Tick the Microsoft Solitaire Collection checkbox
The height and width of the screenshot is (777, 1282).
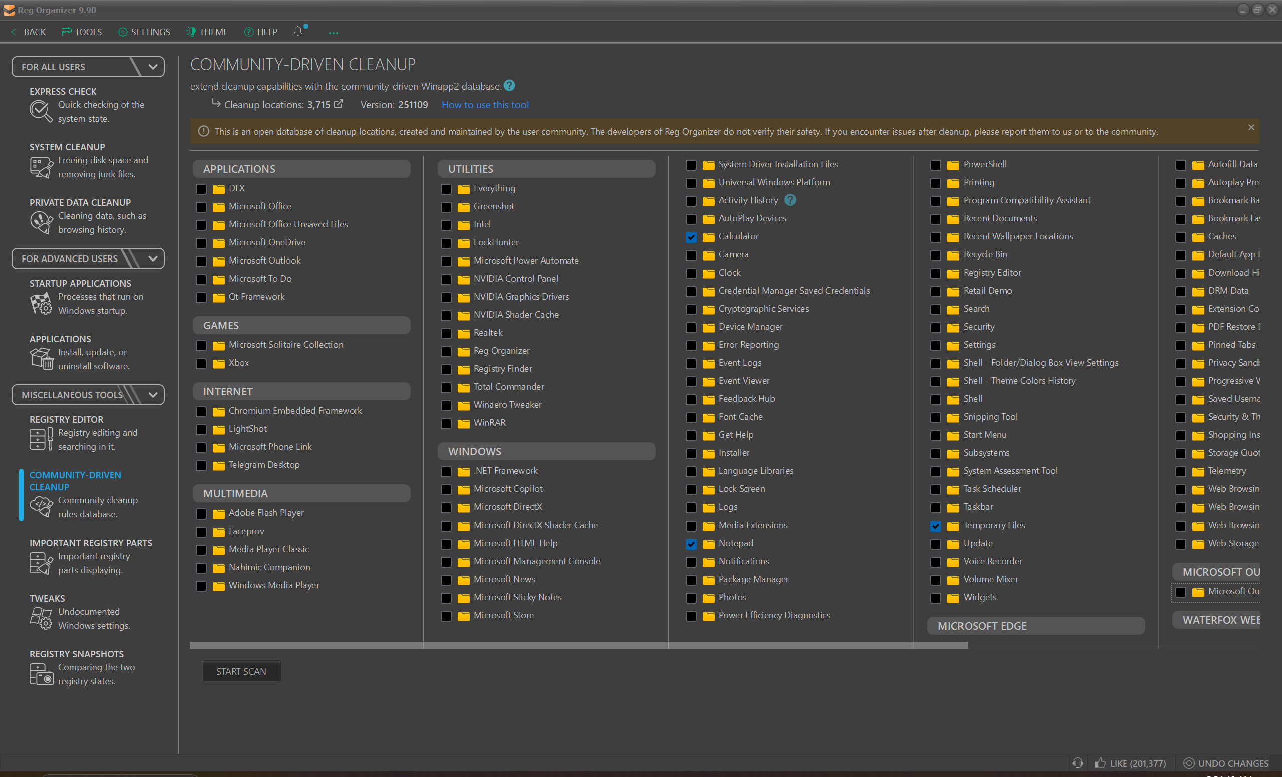tap(201, 345)
